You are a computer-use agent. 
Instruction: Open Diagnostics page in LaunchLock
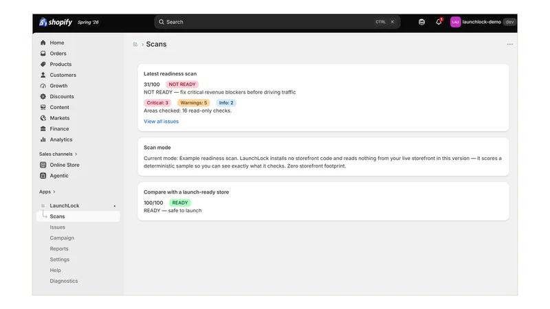64,281
